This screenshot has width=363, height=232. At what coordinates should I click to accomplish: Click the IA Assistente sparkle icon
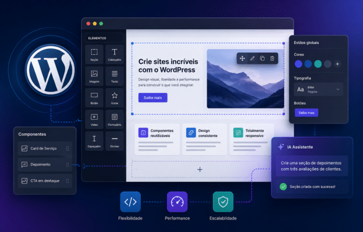pyautogui.click(x=281, y=147)
